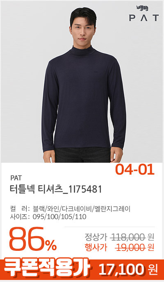Click the 컬러 color options line
Viewport: 164px width, 282px height.
(x=70, y=209)
